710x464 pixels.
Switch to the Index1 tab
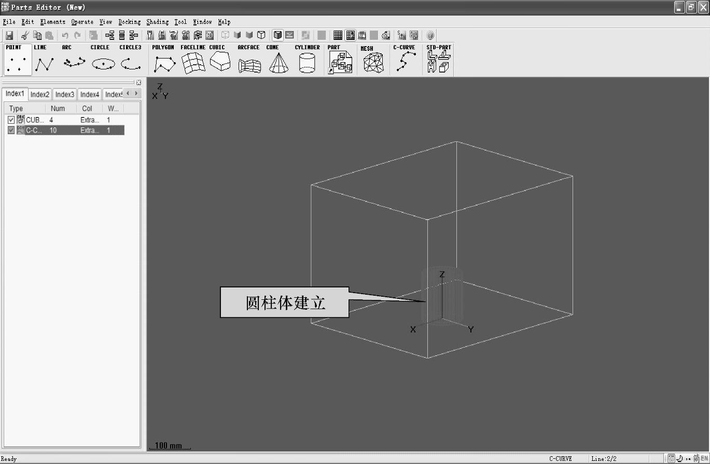[x=15, y=94]
